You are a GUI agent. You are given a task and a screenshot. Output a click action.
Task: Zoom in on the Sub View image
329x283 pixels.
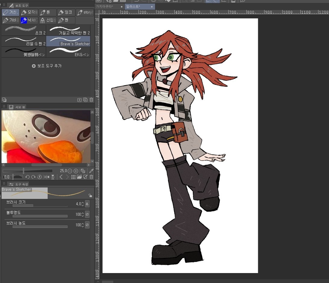(x=76, y=171)
